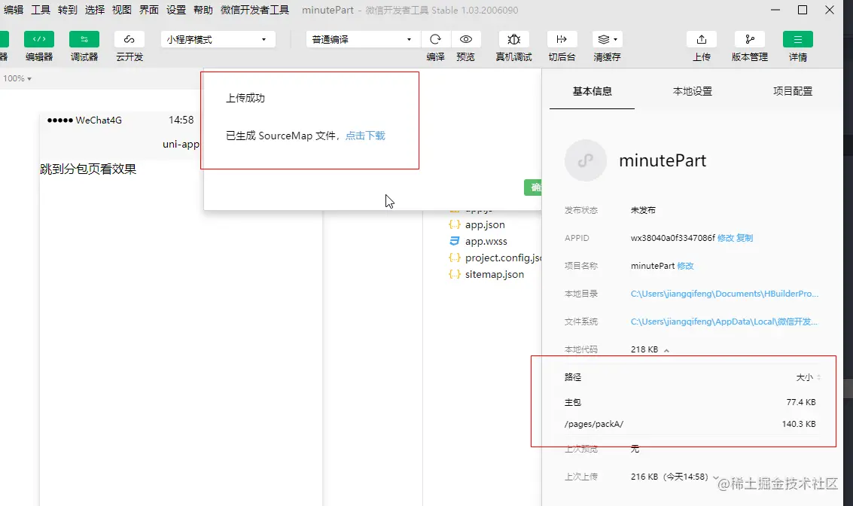Select sitemap.json in the file tree
The image size is (853, 506).
click(x=494, y=274)
